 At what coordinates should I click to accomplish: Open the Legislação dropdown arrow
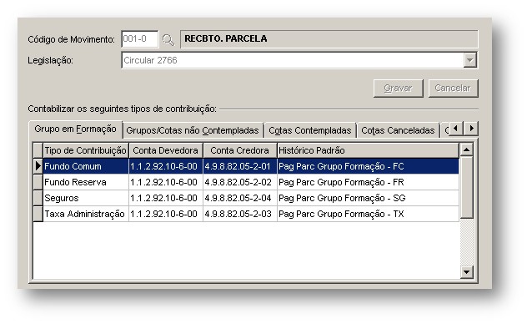pos(469,60)
